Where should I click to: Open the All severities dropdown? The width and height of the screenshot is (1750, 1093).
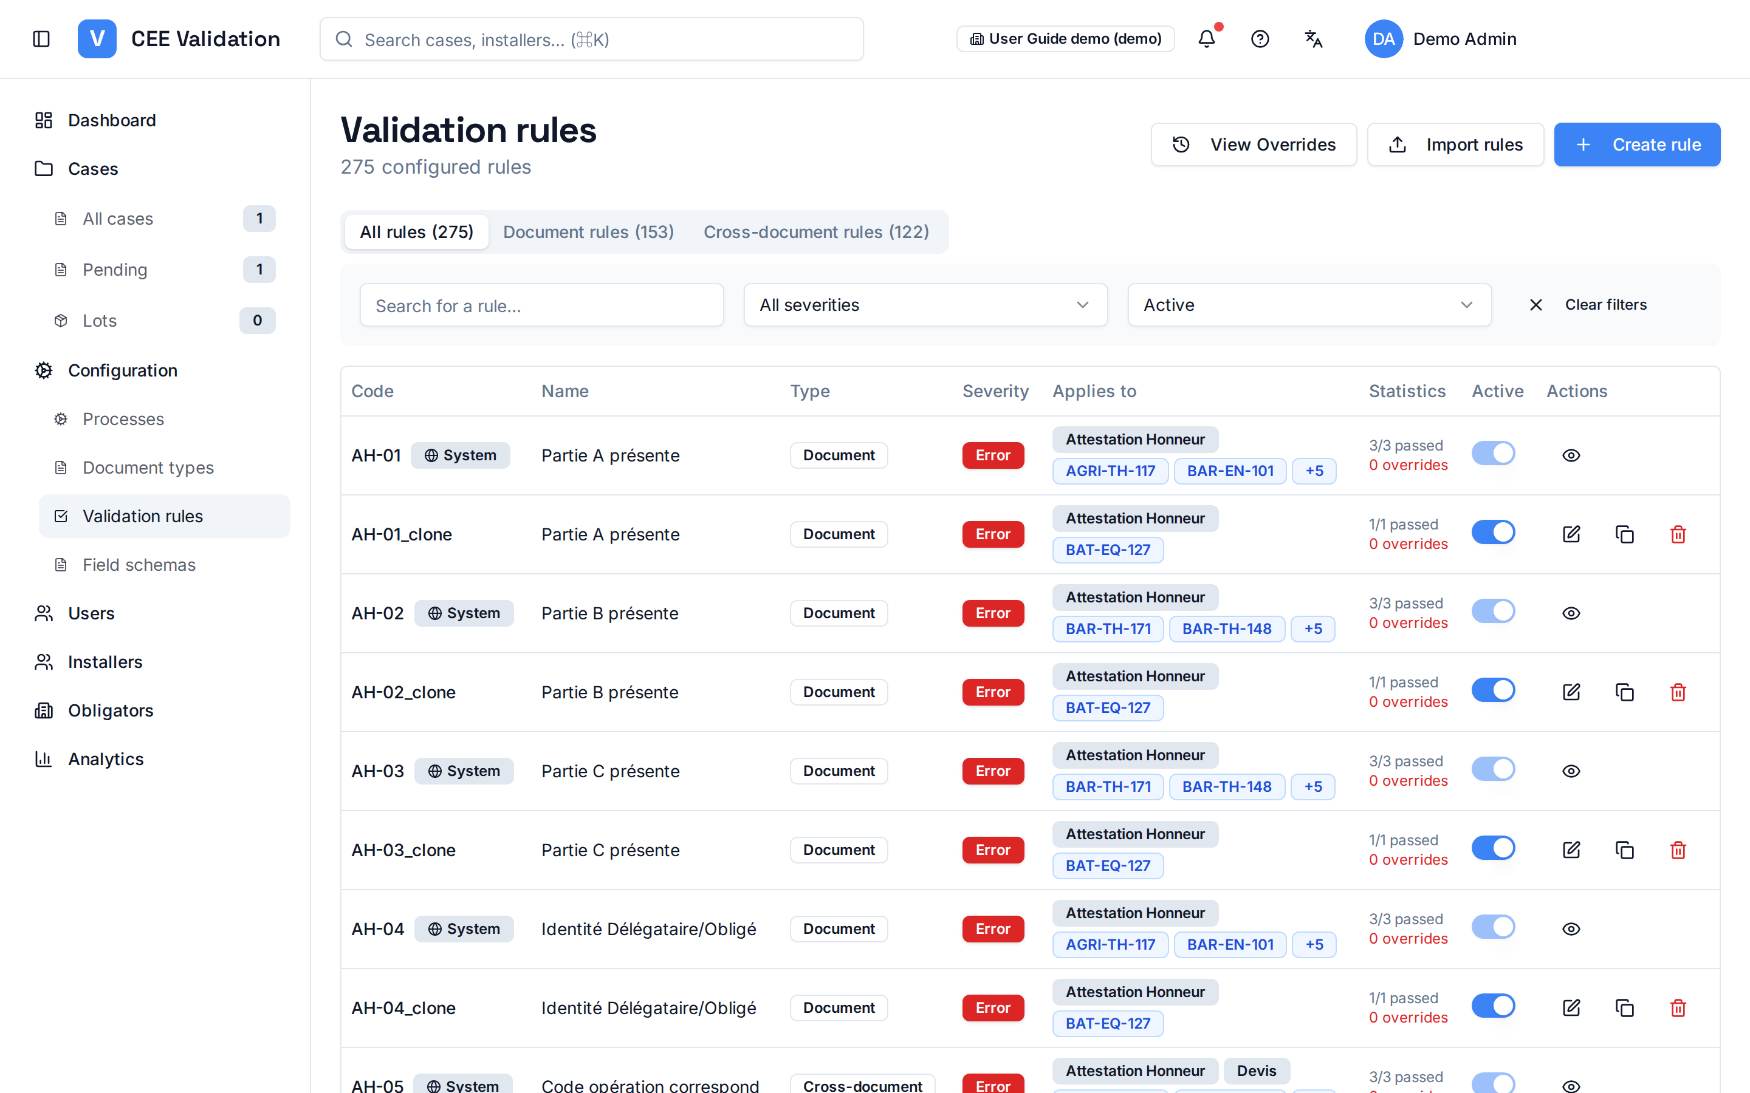[x=925, y=305]
